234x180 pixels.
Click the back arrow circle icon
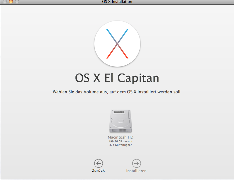(99, 163)
